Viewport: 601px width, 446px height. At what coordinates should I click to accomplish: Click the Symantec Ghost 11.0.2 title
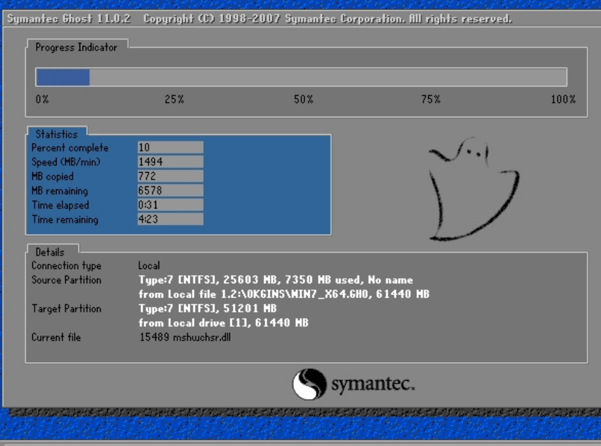(x=69, y=19)
